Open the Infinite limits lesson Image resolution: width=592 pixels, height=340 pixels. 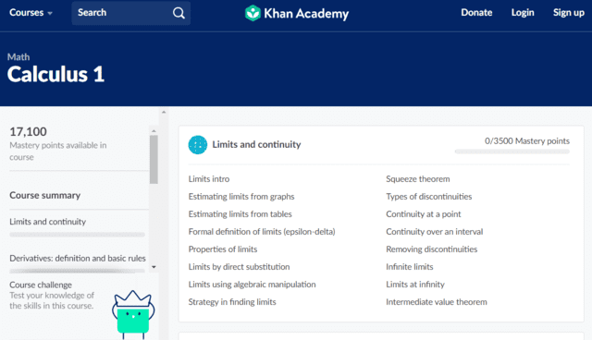409,267
